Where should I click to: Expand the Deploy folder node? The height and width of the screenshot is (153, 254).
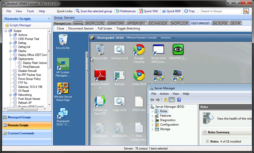10,51
